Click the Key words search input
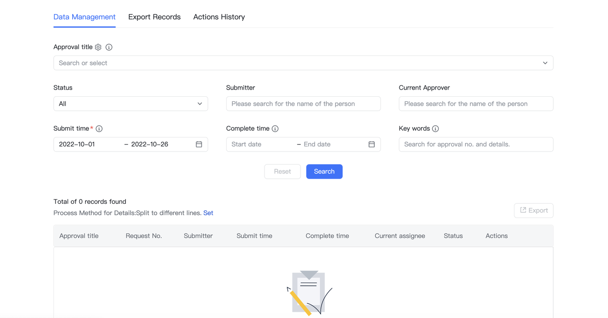Viewport: 608px width, 318px height. [x=476, y=144]
